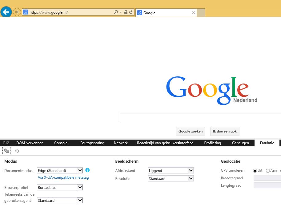This screenshot has height=216, width=281.
Task: Click the search magnifier in address bar
Action: tap(116, 12)
